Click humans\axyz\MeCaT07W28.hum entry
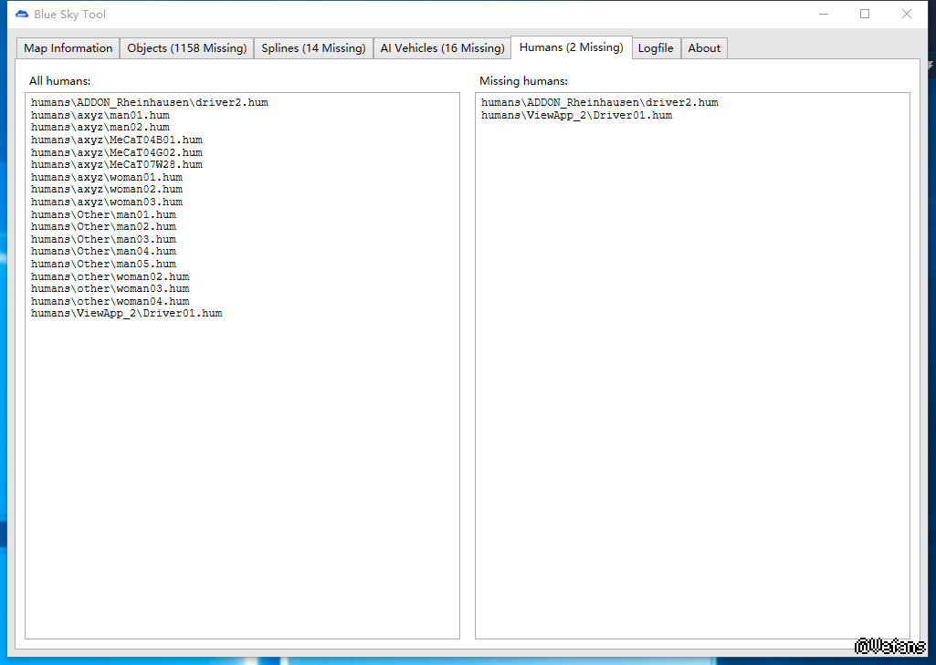Viewport: 936px width, 665px height. click(x=116, y=165)
